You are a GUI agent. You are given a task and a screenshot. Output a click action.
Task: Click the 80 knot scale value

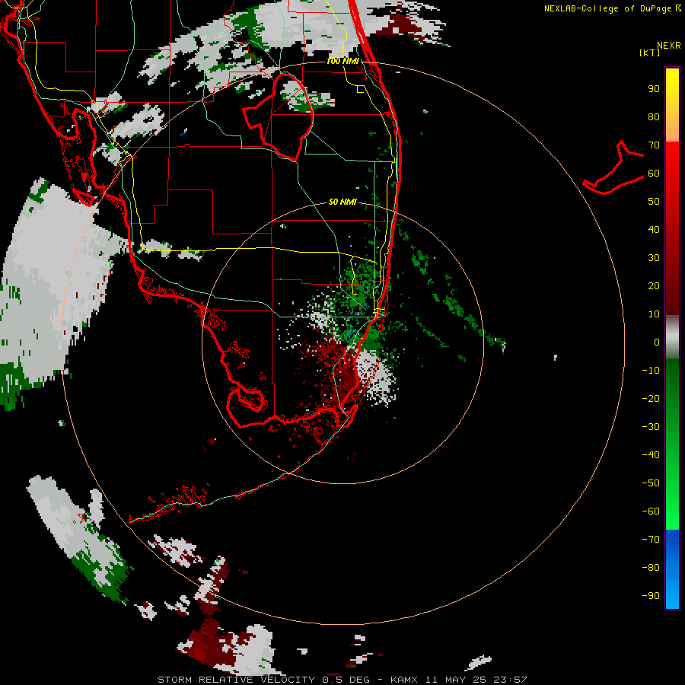654,116
